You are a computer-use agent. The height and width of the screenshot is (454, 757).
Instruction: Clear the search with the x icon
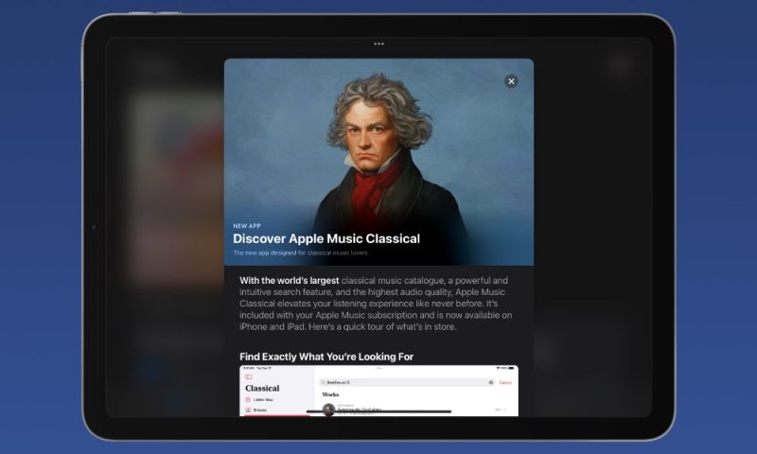(491, 382)
